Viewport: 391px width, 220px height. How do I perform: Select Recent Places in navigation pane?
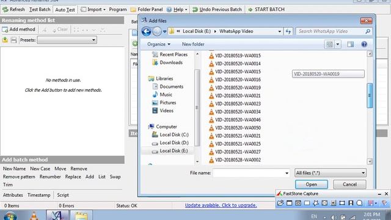pyautogui.click(x=170, y=54)
